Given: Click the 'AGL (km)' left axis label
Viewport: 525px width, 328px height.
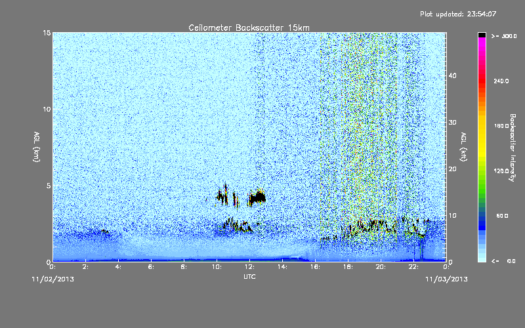Looking at the screenshot, I should 37,147.
